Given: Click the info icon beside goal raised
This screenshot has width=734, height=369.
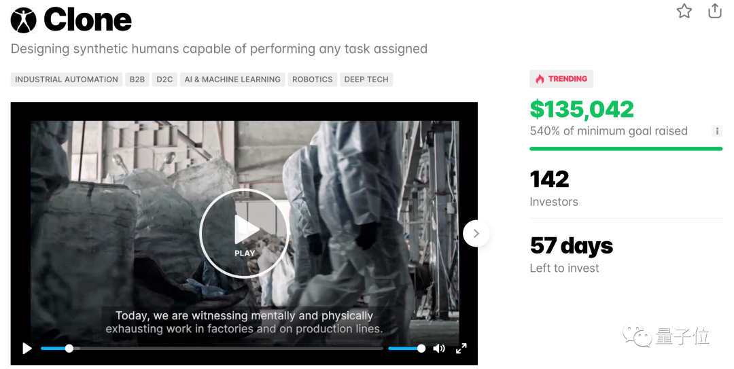Looking at the screenshot, I should [x=717, y=131].
